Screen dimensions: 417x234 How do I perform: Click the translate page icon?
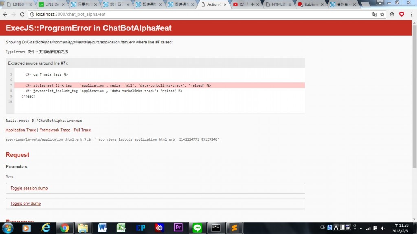point(374,14)
